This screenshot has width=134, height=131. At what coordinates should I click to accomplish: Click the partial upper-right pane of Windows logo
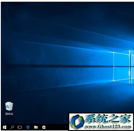tap(133, 58)
